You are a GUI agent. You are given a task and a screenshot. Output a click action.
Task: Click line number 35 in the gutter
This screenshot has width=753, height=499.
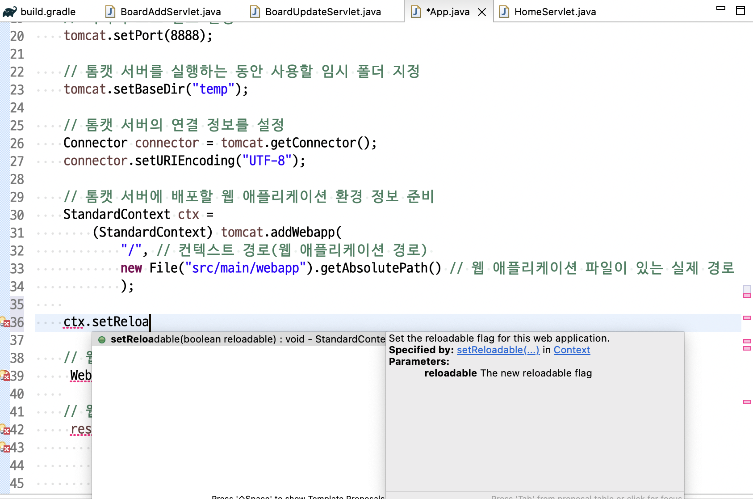click(x=17, y=304)
